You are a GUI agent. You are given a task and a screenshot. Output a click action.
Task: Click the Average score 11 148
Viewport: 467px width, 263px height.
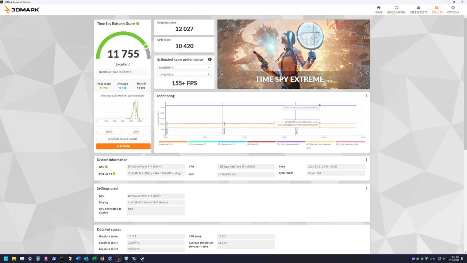(x=123, y=88)
